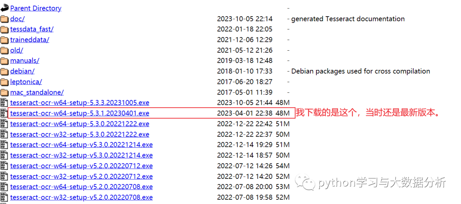The image size is (461, 204).
Task: Open the mac_standalone/ folder link
Action: [37, 92]
